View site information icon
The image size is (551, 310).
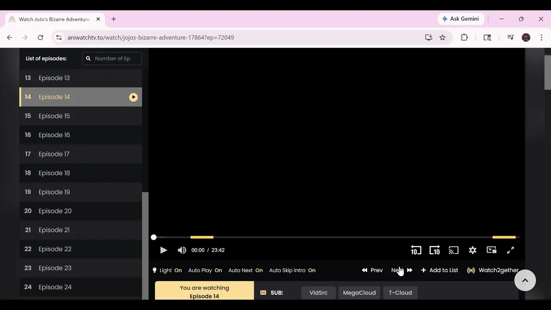(59, 37)
